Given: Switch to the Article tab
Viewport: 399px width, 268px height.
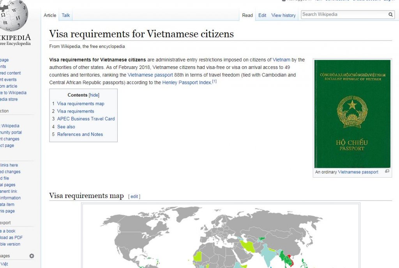Looking at the screenshot, I should coord(50,15).
